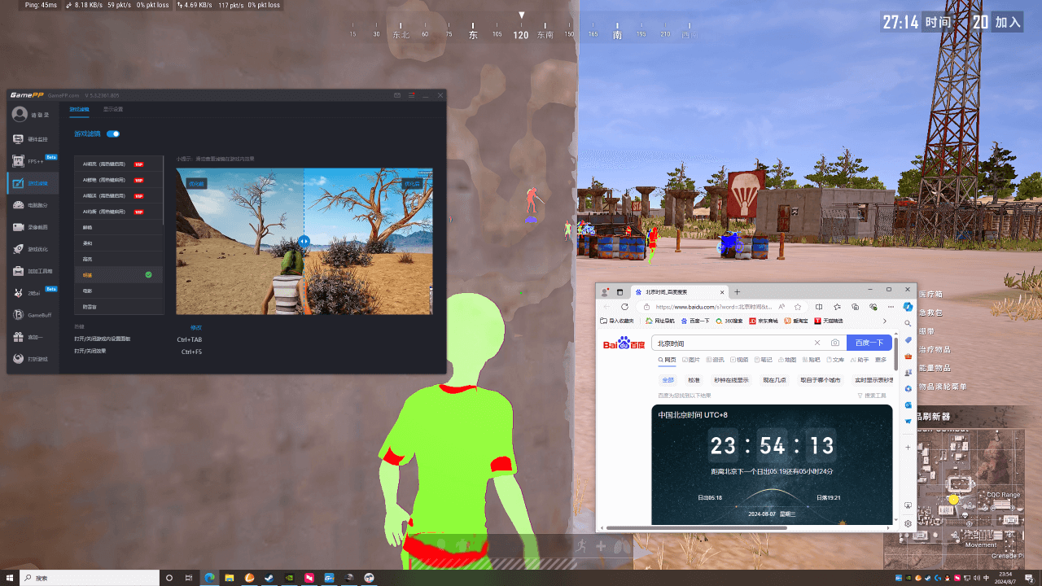Viewport: 1042px width, 586px height.
Task: Open 硬件监控 in GamePP sidebar
Action: (x=32, y=139)
